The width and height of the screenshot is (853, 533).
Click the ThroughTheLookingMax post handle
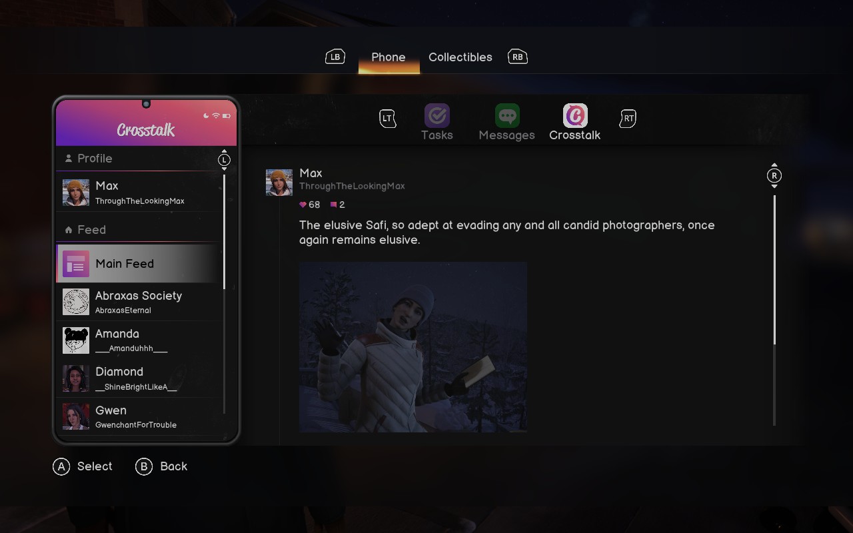pyautogui.click(x=352, y=187)
